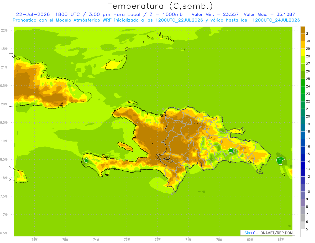
Task: Click the 'Valor Min. = 23.557' text
Action: tap(215, 14)
